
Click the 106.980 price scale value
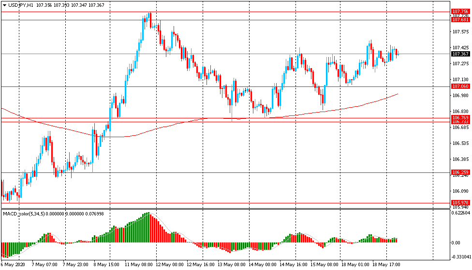pyautogui.click(x=460, y=95)
